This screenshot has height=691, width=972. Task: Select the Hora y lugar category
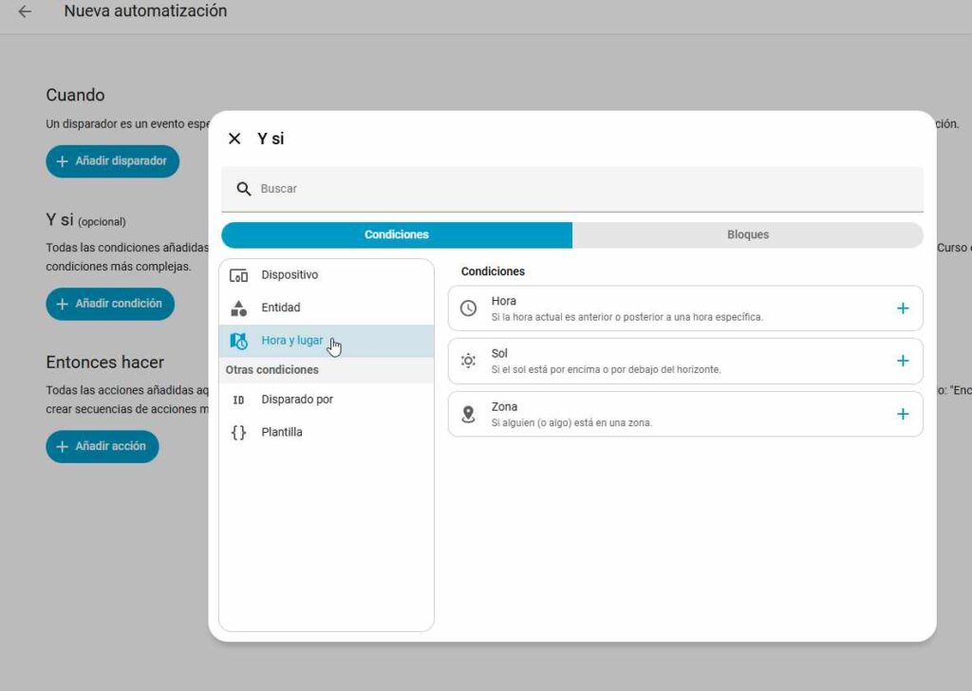pos(291,341)
